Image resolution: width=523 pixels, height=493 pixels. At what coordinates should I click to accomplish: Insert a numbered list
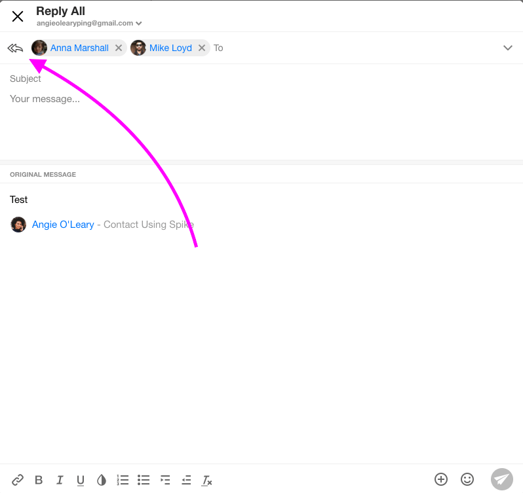(x=123, y=480)
